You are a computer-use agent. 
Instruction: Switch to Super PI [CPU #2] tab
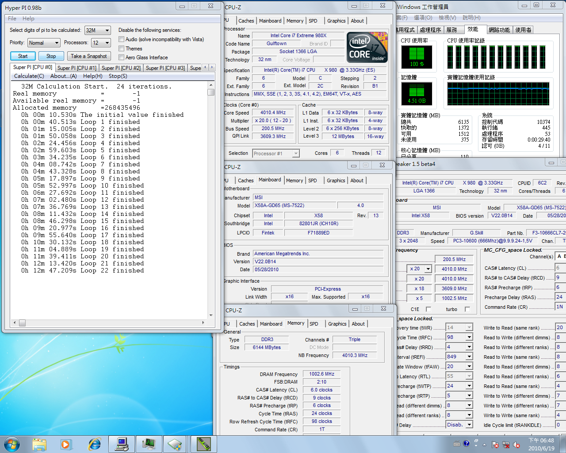coord(121,68)
